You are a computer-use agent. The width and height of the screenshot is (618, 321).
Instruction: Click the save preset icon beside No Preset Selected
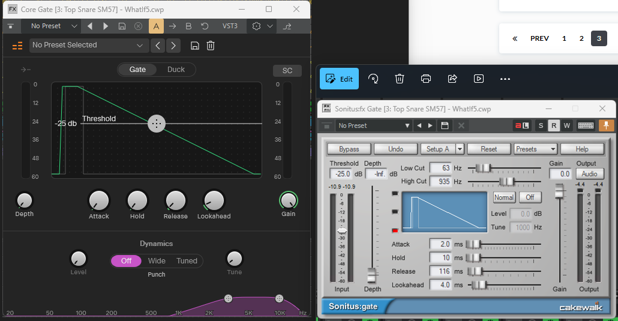[194, 46]
